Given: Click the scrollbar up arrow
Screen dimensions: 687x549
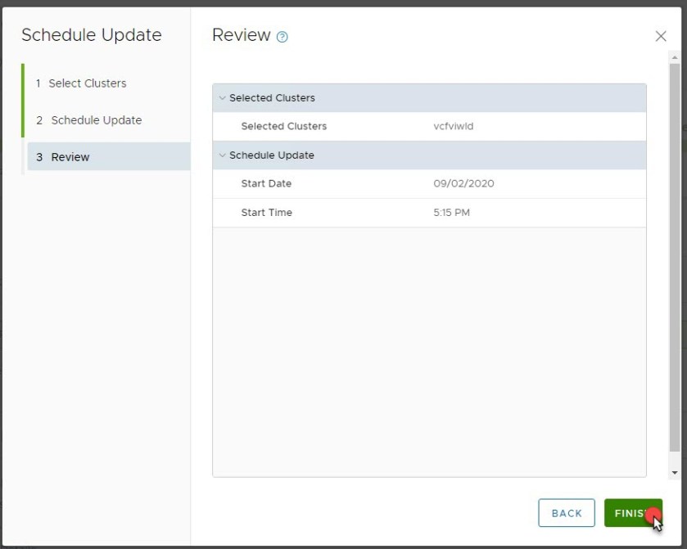Looking at the screenshot, I should point(675,57).
